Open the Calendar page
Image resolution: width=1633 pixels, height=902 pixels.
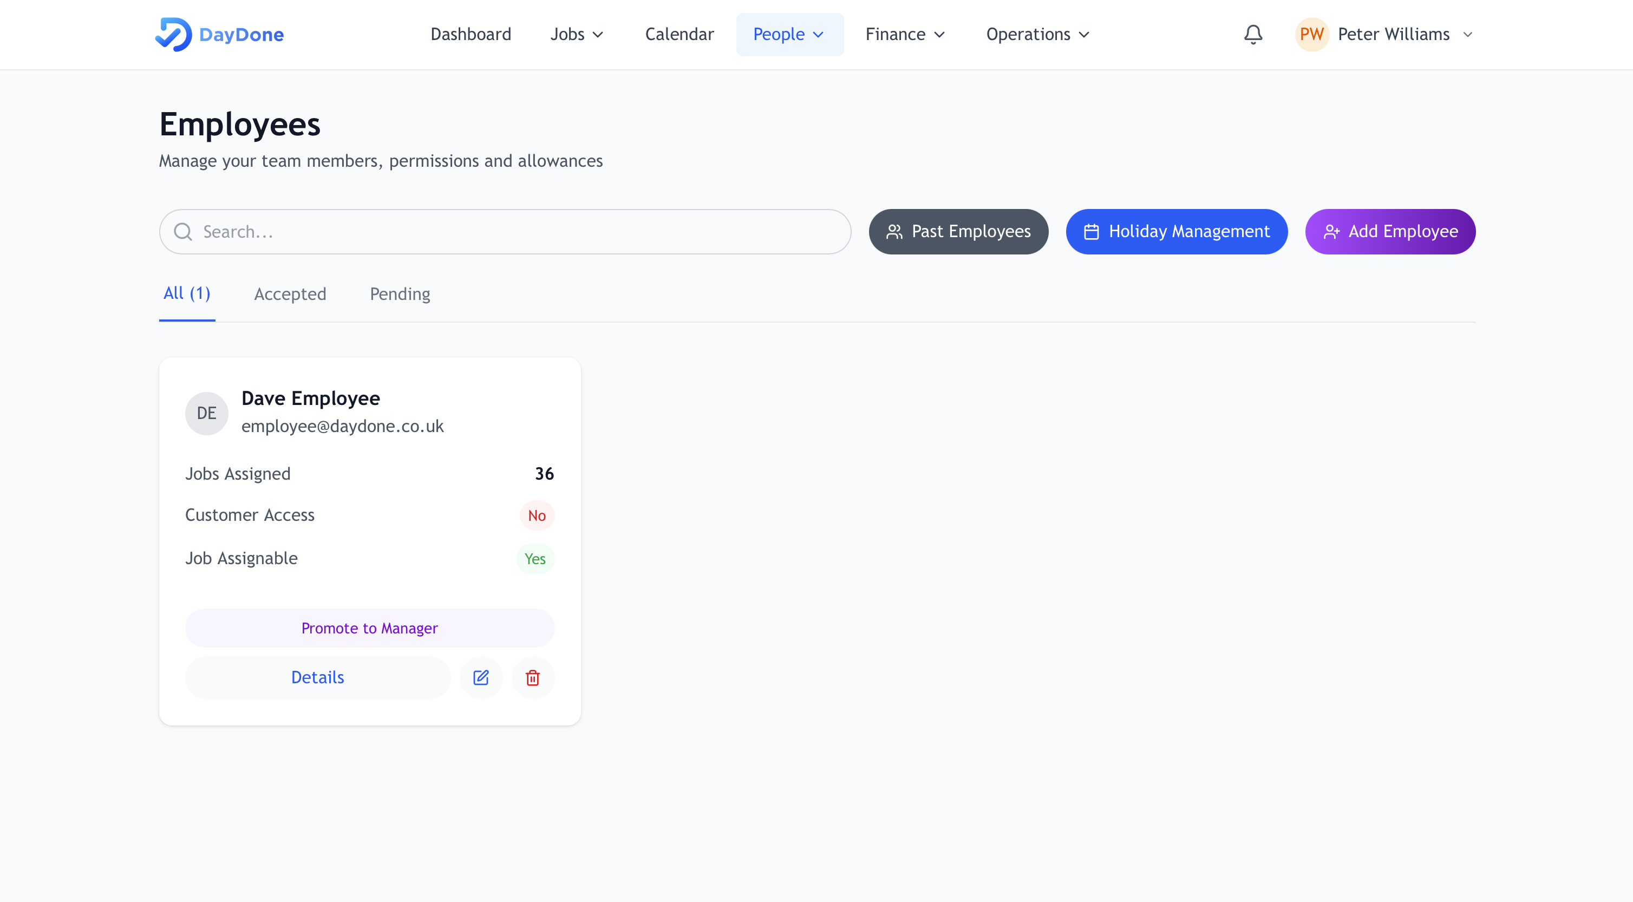[679, 34]
